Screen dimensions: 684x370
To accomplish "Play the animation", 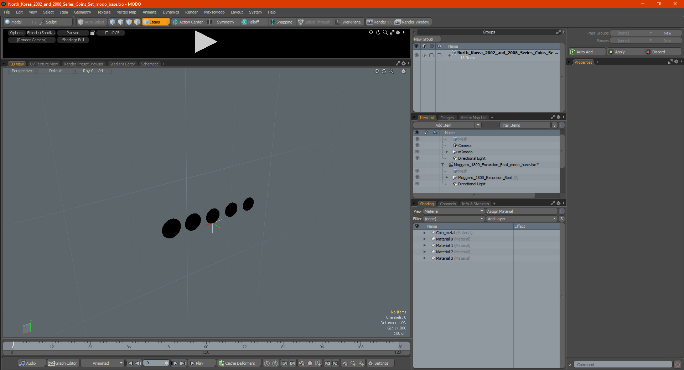I will [202, 363].
